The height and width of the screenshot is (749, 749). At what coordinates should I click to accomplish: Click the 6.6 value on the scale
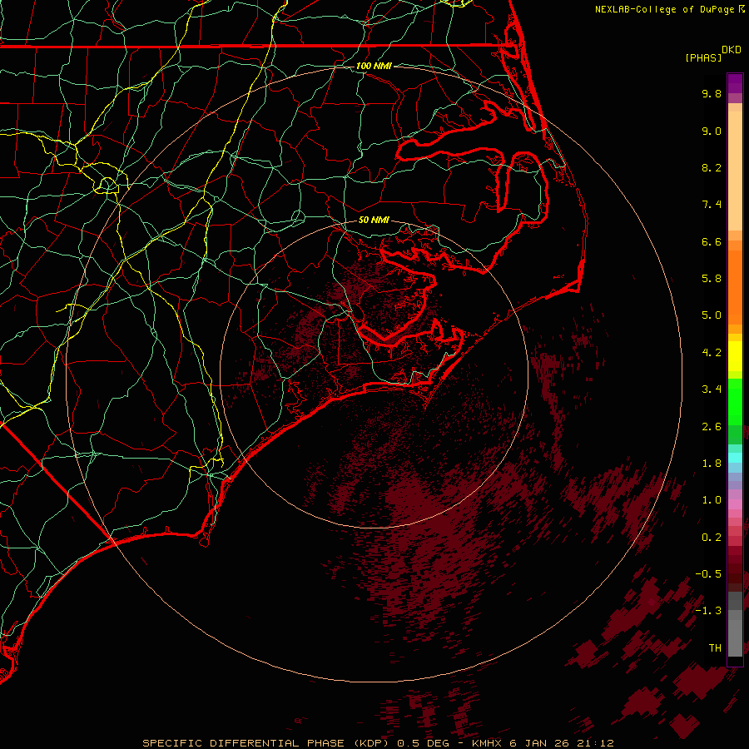(712, 241)
